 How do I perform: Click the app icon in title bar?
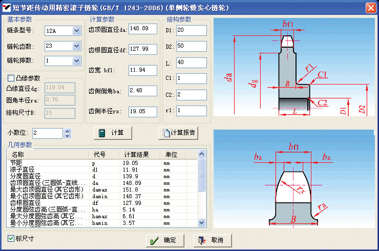click(x=6, y=8)
